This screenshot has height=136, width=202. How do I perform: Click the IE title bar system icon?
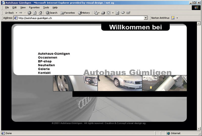(x=3, y=3)
